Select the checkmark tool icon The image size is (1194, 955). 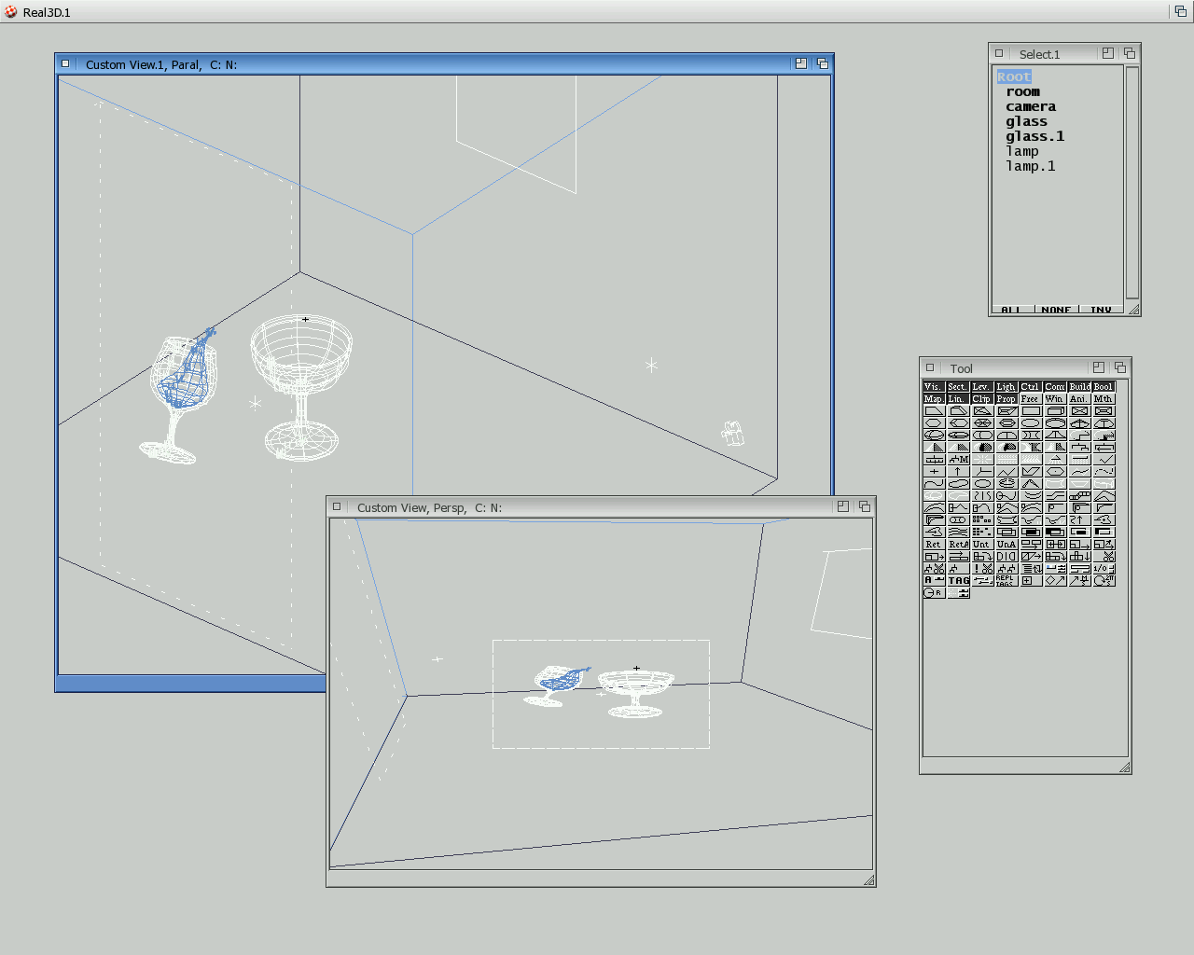[x=1104, y=460]
